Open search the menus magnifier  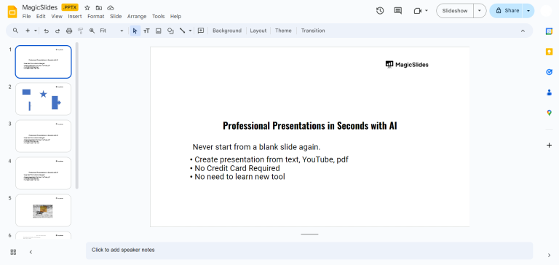point(15,31)
